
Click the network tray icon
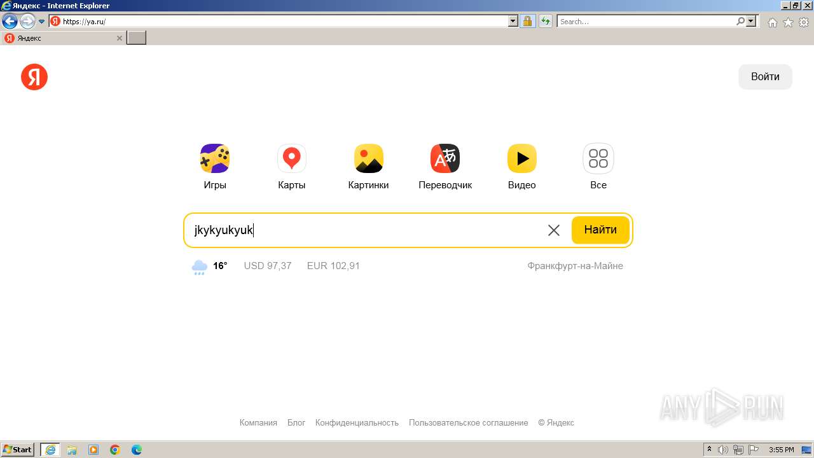738,450
